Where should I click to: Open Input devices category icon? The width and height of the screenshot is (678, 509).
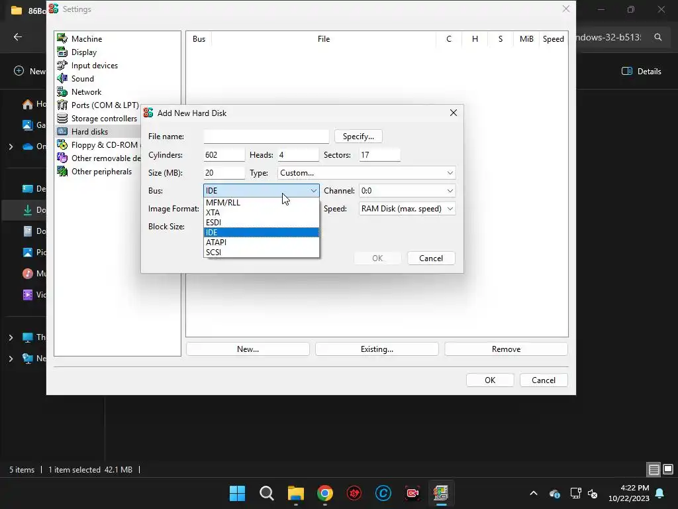click(62, 66)
